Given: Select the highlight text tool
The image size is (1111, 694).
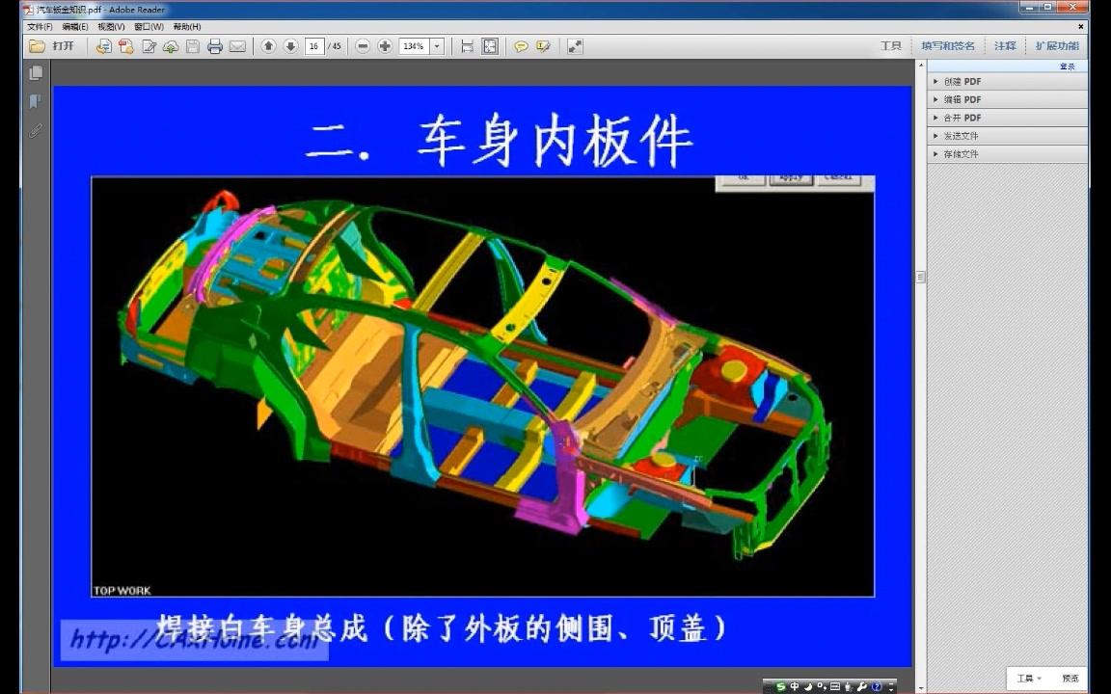Looking at the screenshot, I should (545, 45).
